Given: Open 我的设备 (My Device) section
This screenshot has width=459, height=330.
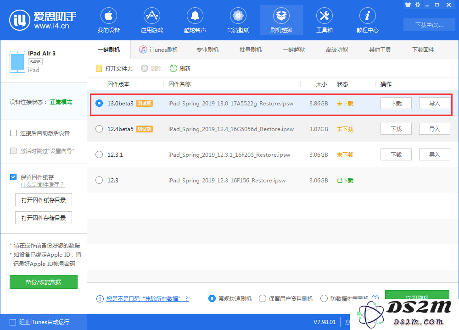Looking at the screenshot, I should (x=109, y=21).
